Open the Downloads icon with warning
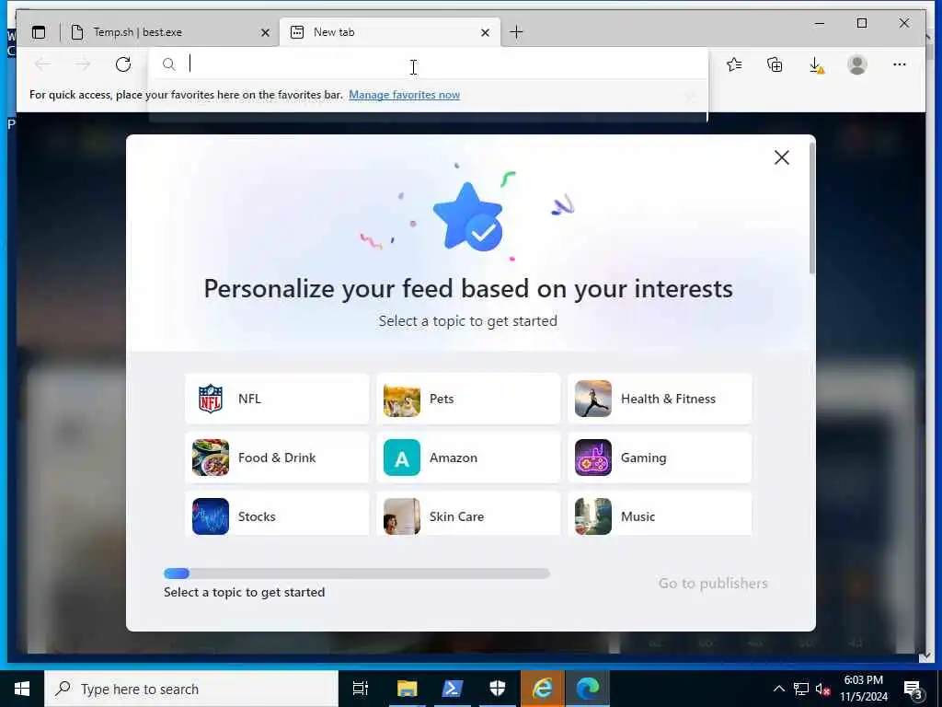This screenshot has height=707, width=942. click(816, 64)
